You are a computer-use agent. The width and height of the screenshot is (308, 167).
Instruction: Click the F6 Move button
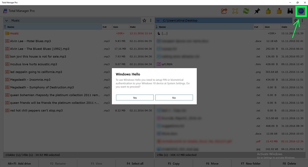212,164
